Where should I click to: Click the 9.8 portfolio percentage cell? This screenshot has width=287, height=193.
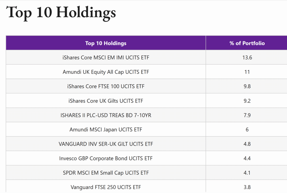coord(247,86)
